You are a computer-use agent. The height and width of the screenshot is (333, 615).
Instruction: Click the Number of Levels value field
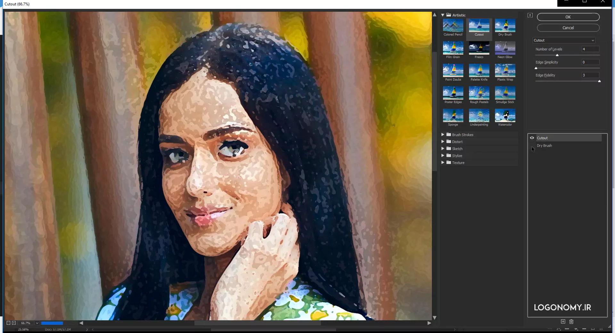click(590, 49)
